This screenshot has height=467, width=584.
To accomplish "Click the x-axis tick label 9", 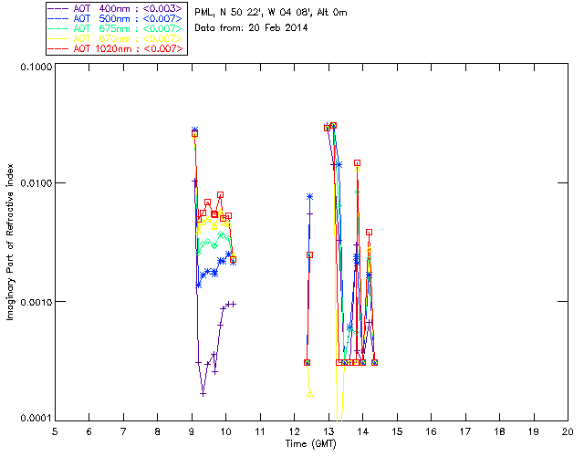I will click(x=192, y=431).
